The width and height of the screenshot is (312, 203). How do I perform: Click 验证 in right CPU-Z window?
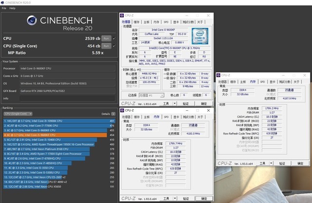(x=282, y=163)
